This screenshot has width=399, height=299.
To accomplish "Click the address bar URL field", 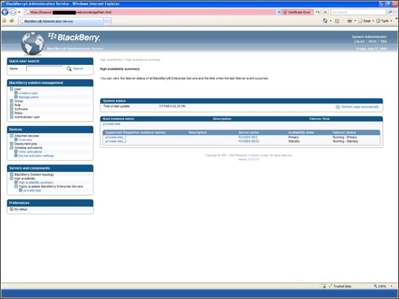I will click(150, 12).
